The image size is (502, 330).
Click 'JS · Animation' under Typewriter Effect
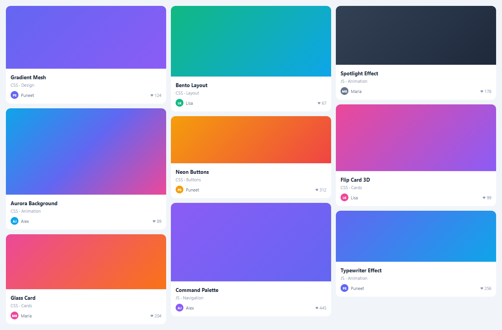[354, 278]
